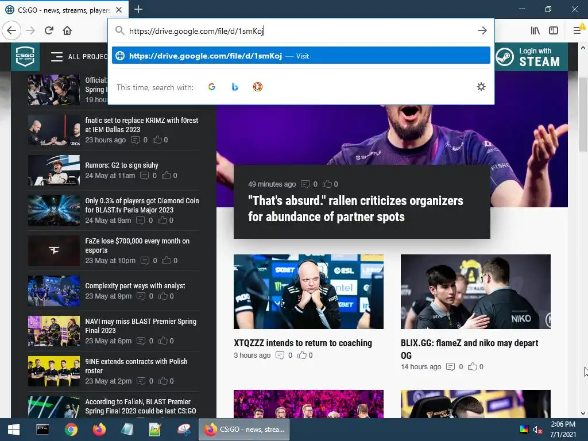Toggle the sidebars toolbar icon
588x441 pixels.
554,30
